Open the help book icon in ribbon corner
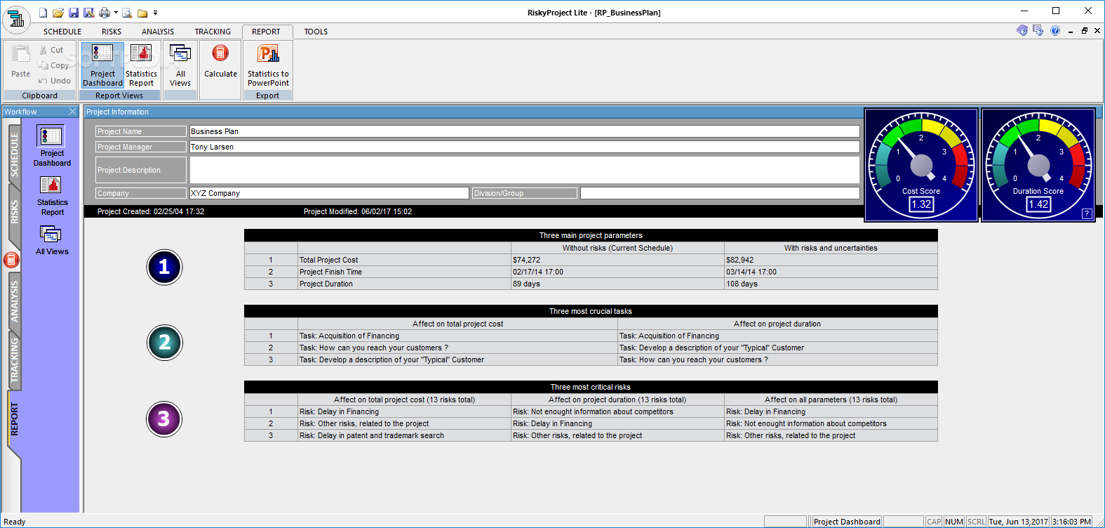Screen dimensions: 1105x528 click(x=1022, y=31)
